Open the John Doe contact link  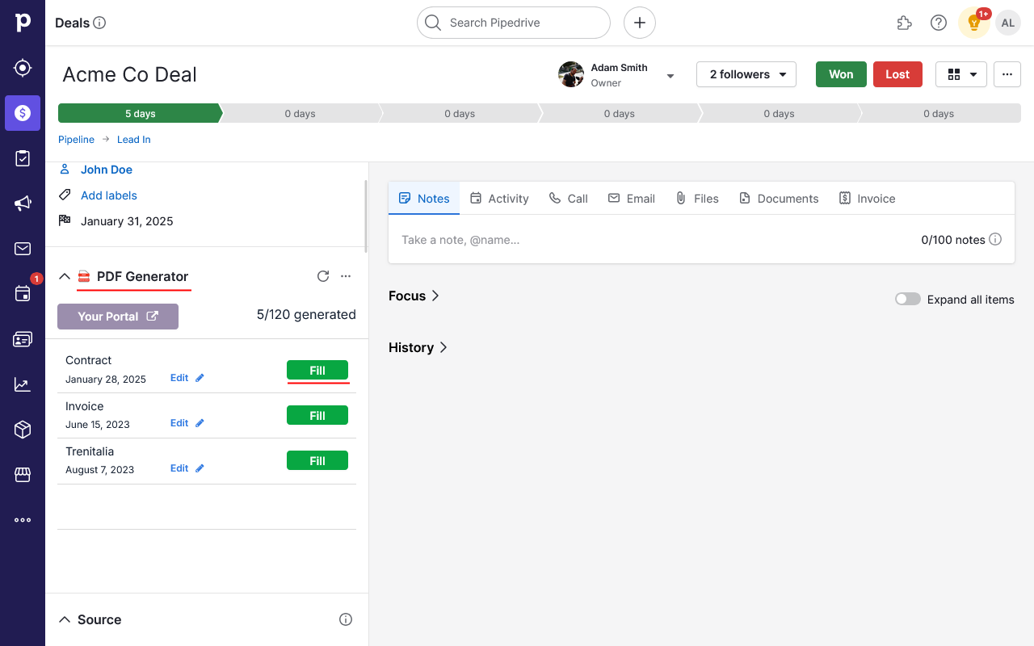[x=107, y=170]
